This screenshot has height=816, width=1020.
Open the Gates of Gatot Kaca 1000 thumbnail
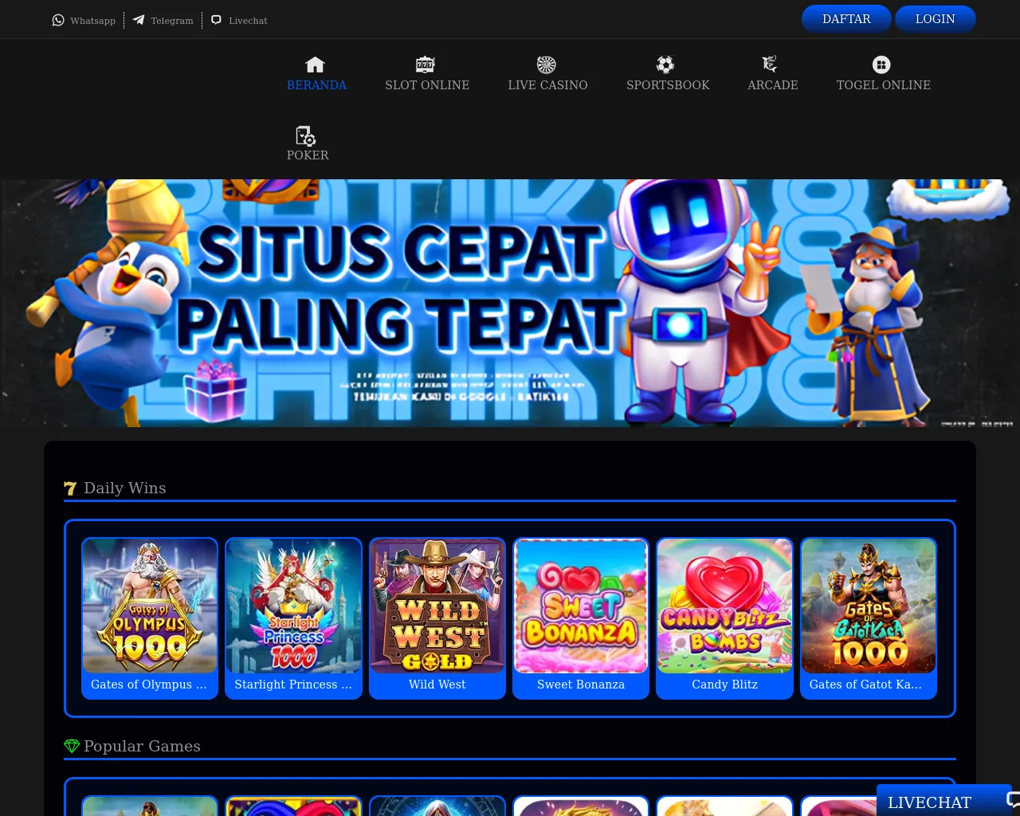pos(869,606)
